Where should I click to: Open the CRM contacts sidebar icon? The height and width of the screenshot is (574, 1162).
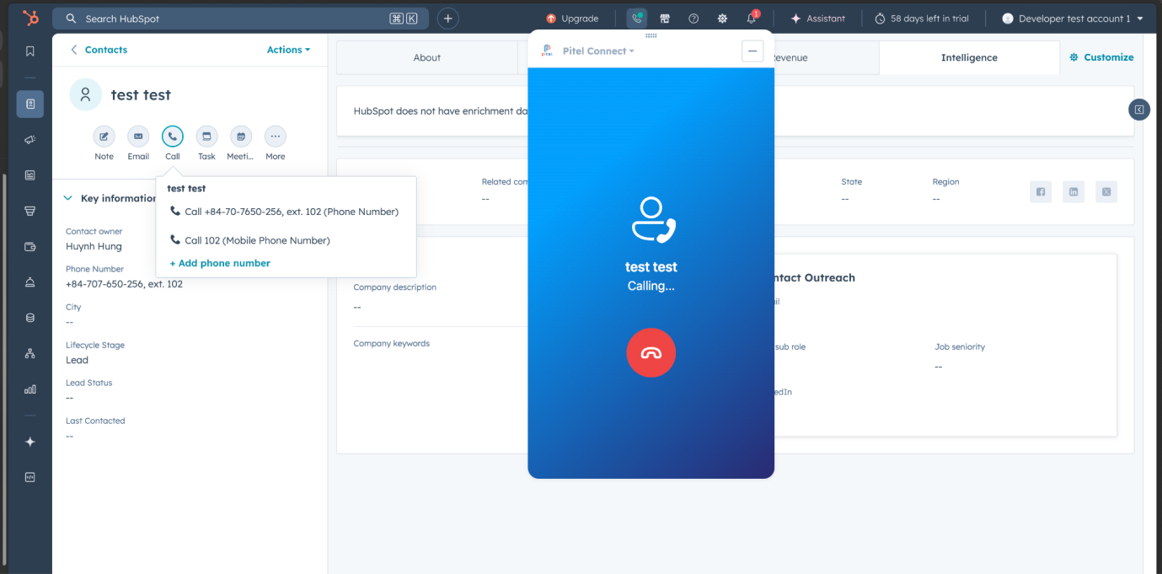[x=30, y=104]
